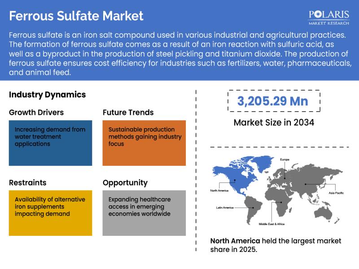The image size is (359, 269).
Task: Click the Middle East & Africa label
Action: point(271,224)
